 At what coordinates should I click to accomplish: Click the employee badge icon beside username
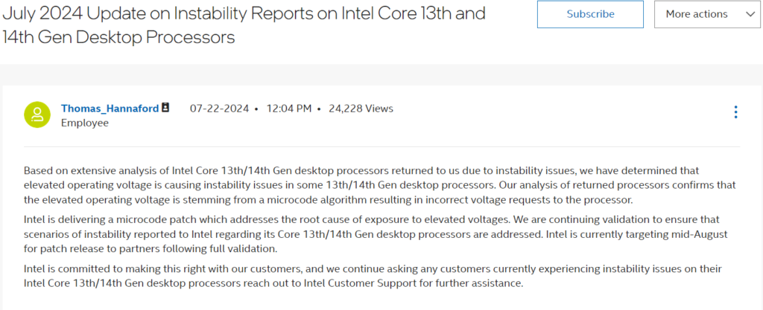click(x=165, y=108)
